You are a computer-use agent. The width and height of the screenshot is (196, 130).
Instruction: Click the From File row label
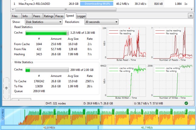point(20,49)
